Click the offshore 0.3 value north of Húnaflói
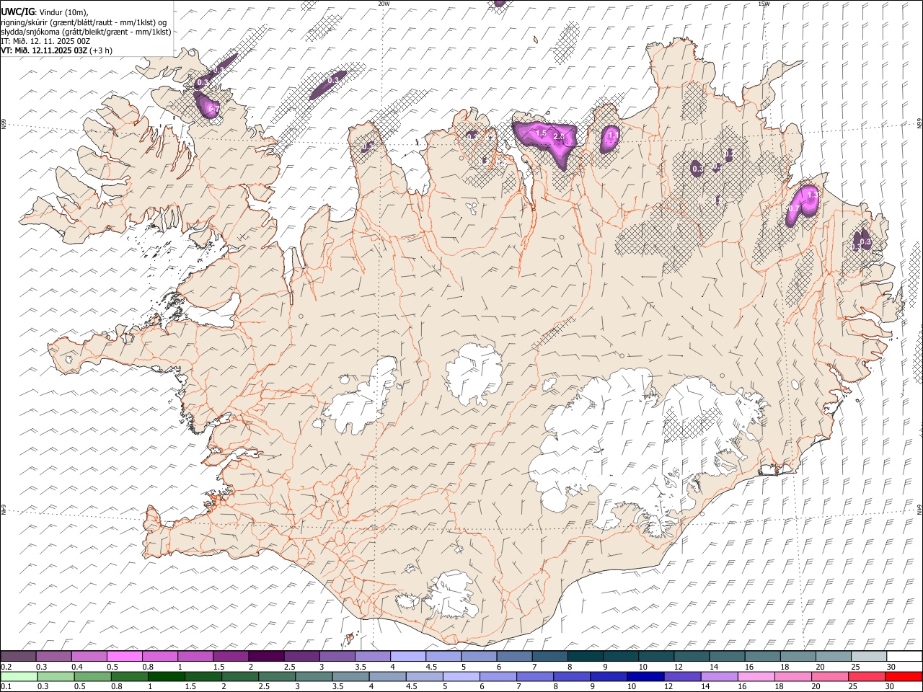923x692 pixels. (x=333, y=81)
